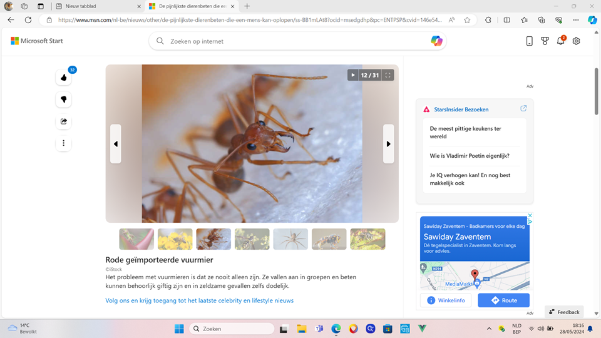Show hidden system tray icons chevron

(x=489, y=329)
